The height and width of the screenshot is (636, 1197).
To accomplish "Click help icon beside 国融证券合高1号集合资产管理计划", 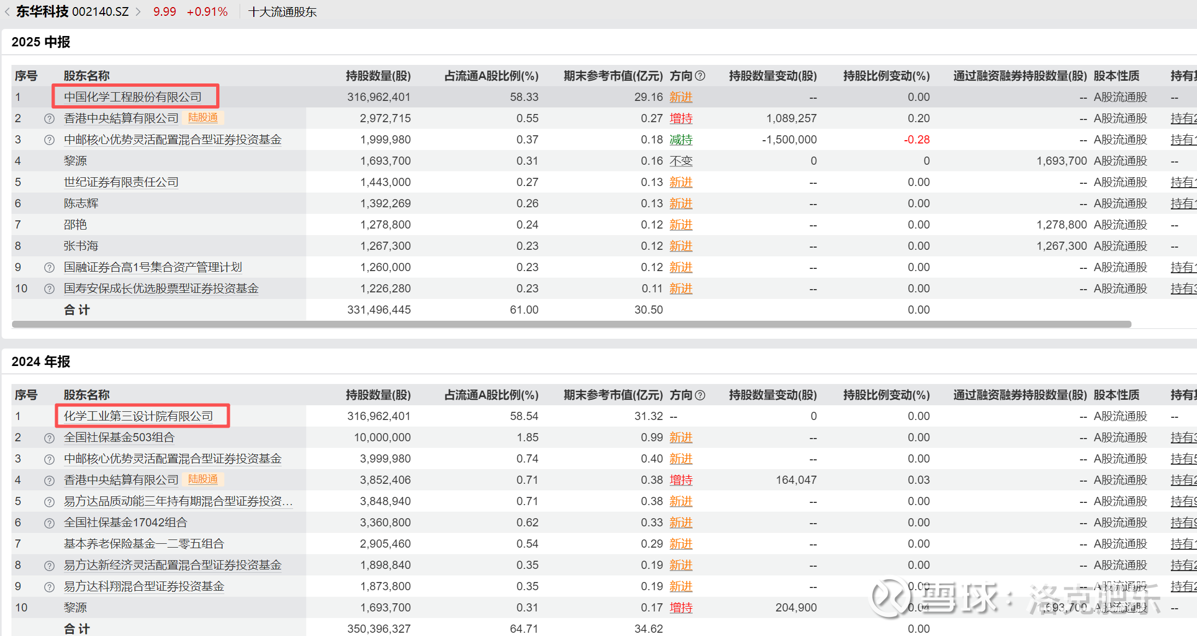I will pyautogui.click(x=49, y=267).
